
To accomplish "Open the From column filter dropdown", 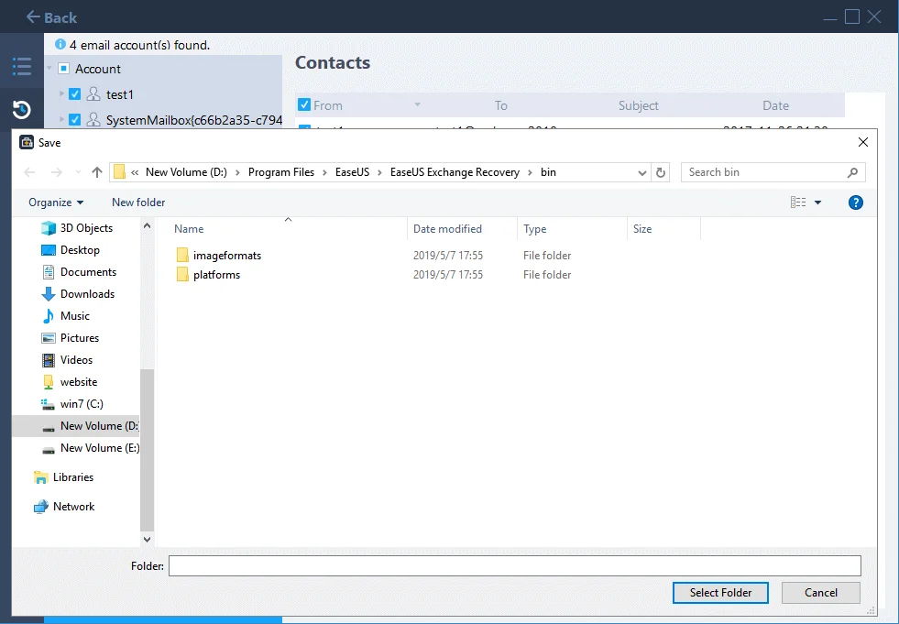I will pyautogui.click(x=419, y=104).
